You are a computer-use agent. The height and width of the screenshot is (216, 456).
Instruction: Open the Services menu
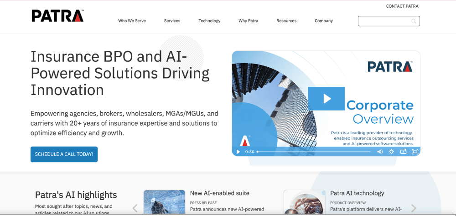(x=172, y=21)
